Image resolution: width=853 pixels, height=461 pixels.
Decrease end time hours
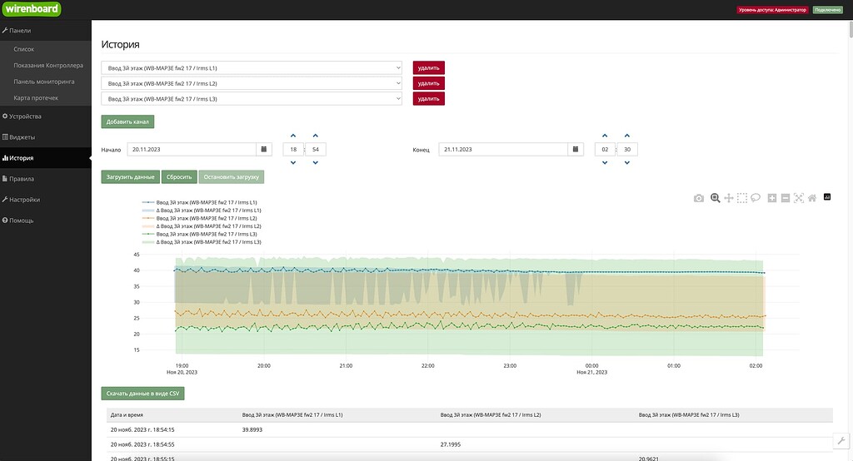(x=605, y=162)
